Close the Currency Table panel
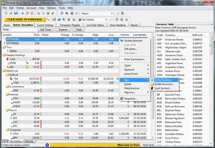215x148 pixels. 211,24
